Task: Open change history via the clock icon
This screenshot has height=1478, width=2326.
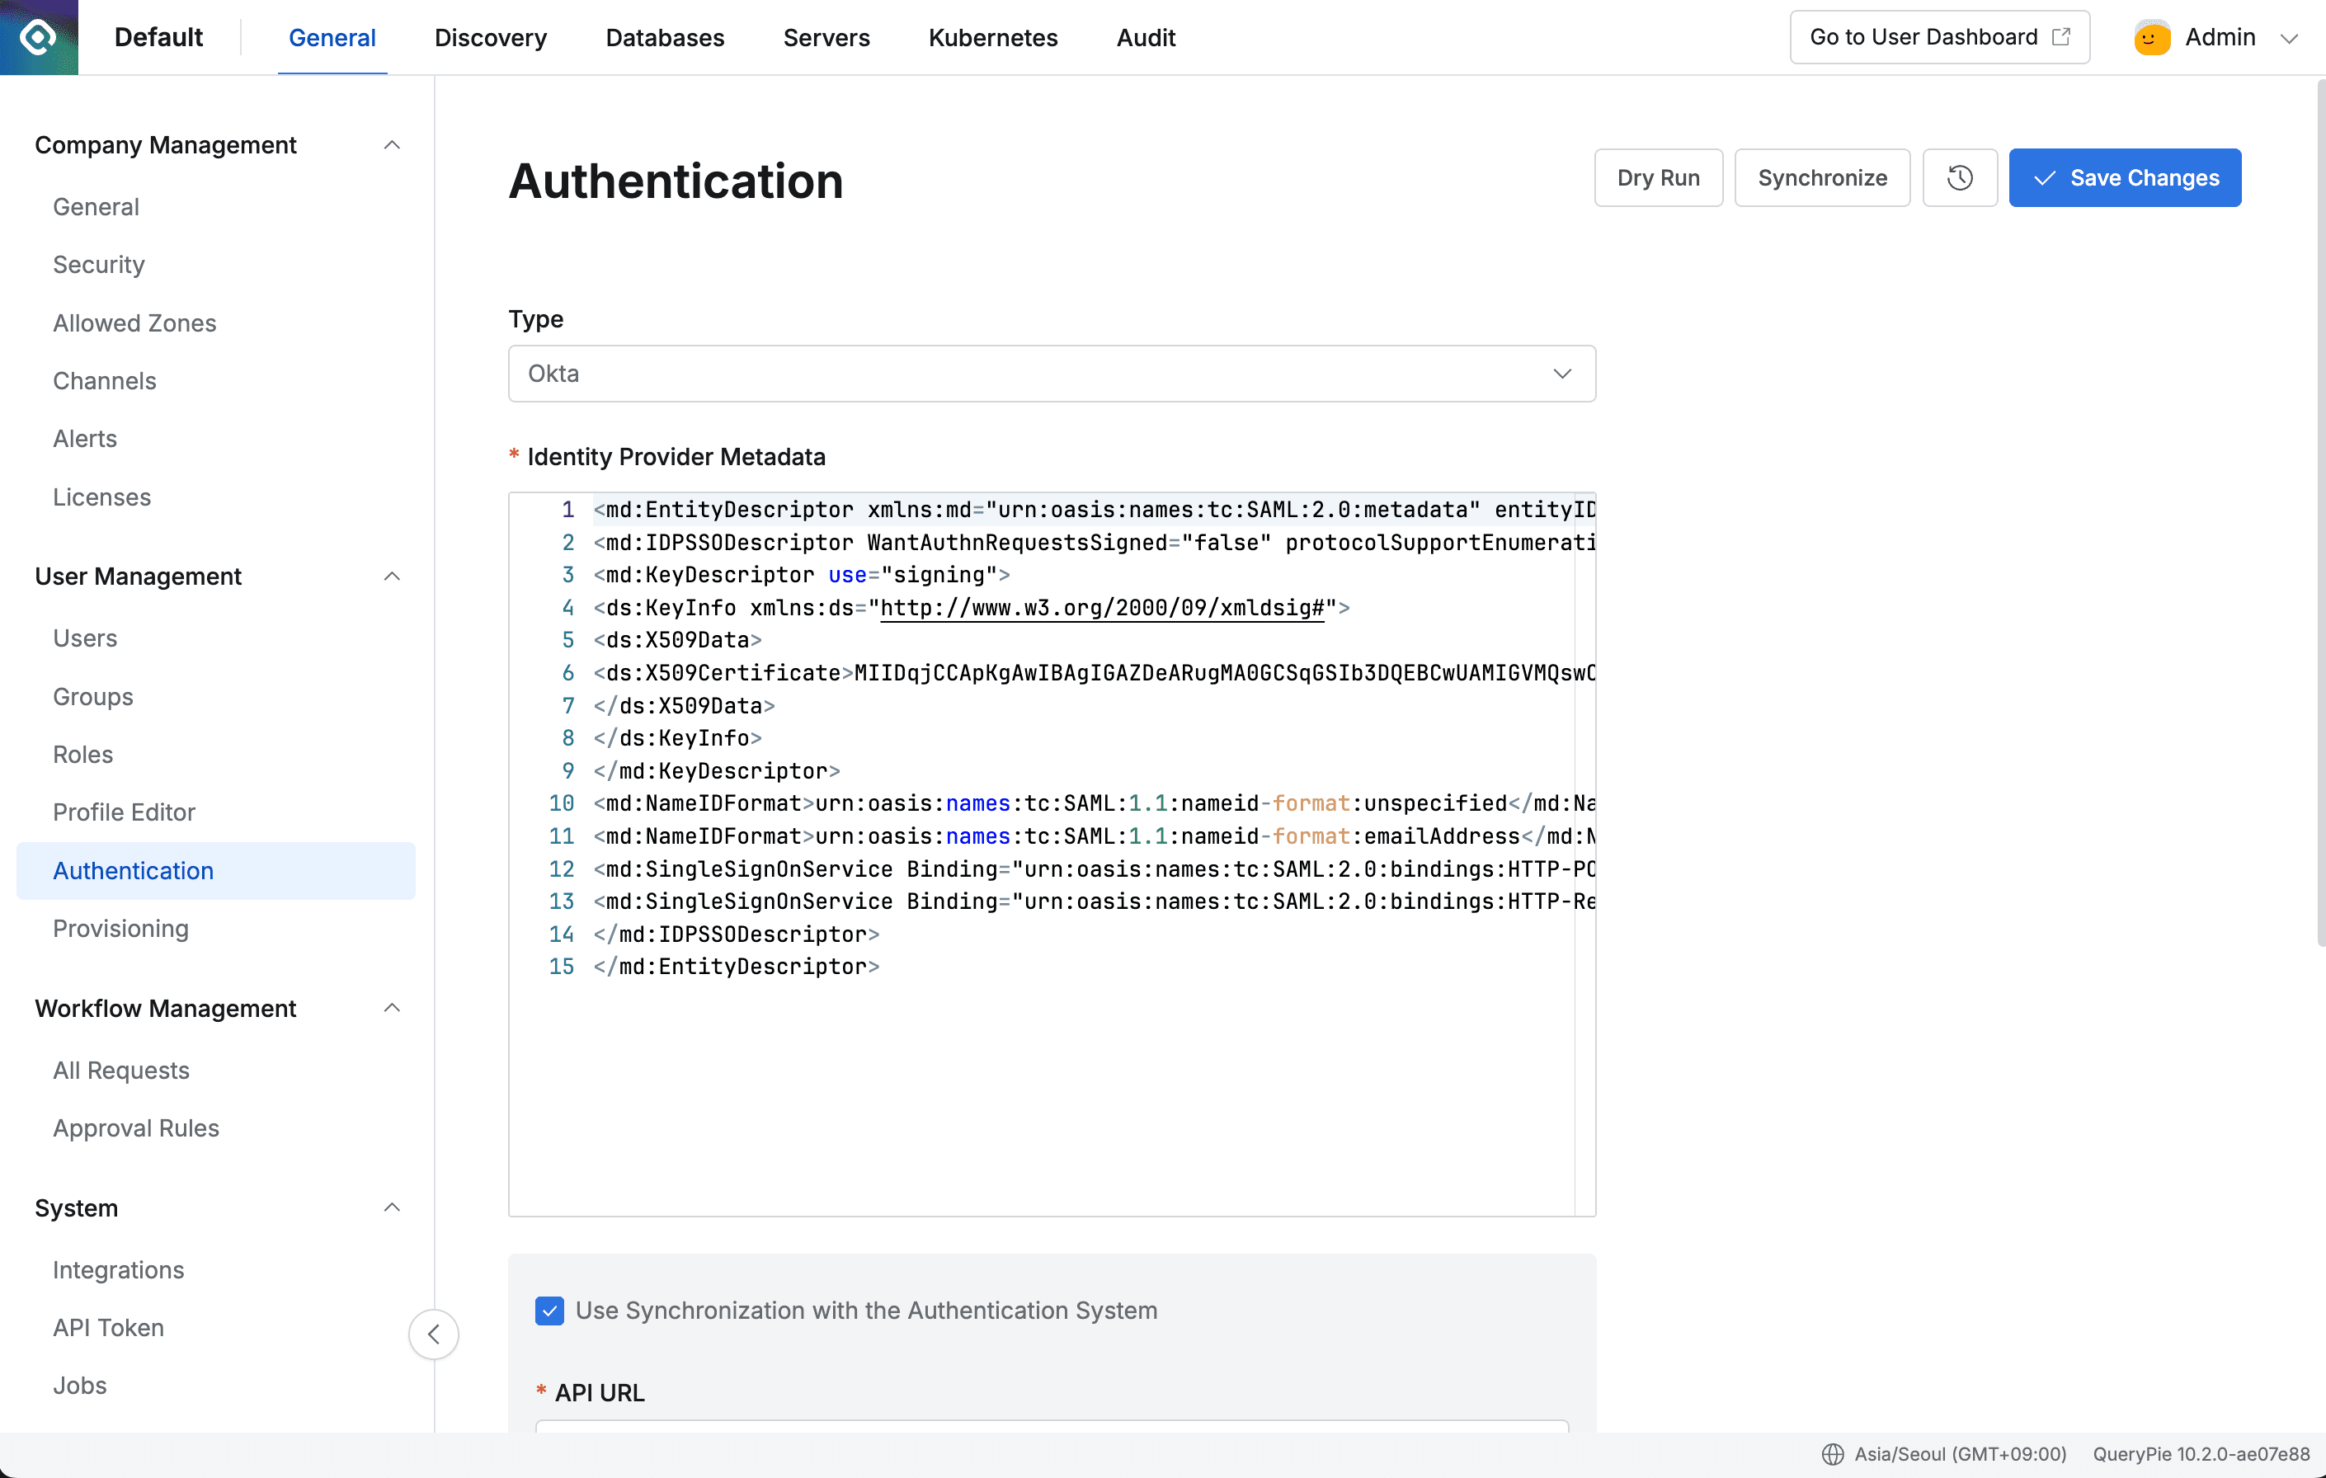Action: click(1960, 178)
